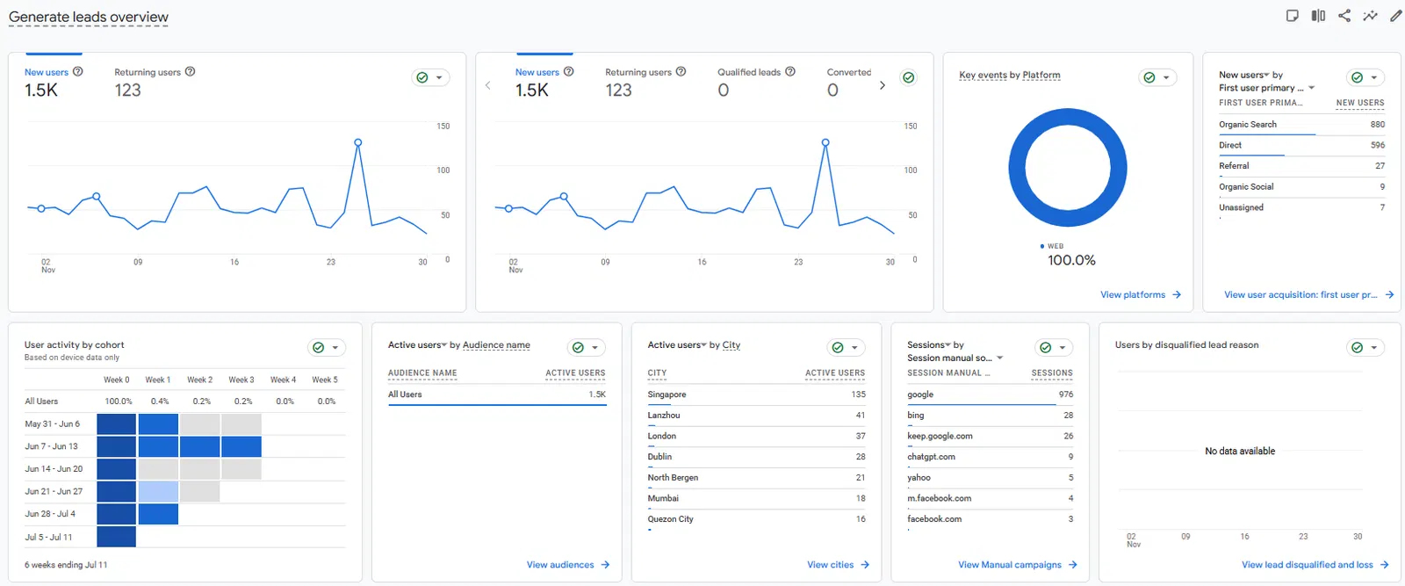Open Active users metric dropdown in City card
Viewport: 1405px width, 586px height.
[677, 345]
